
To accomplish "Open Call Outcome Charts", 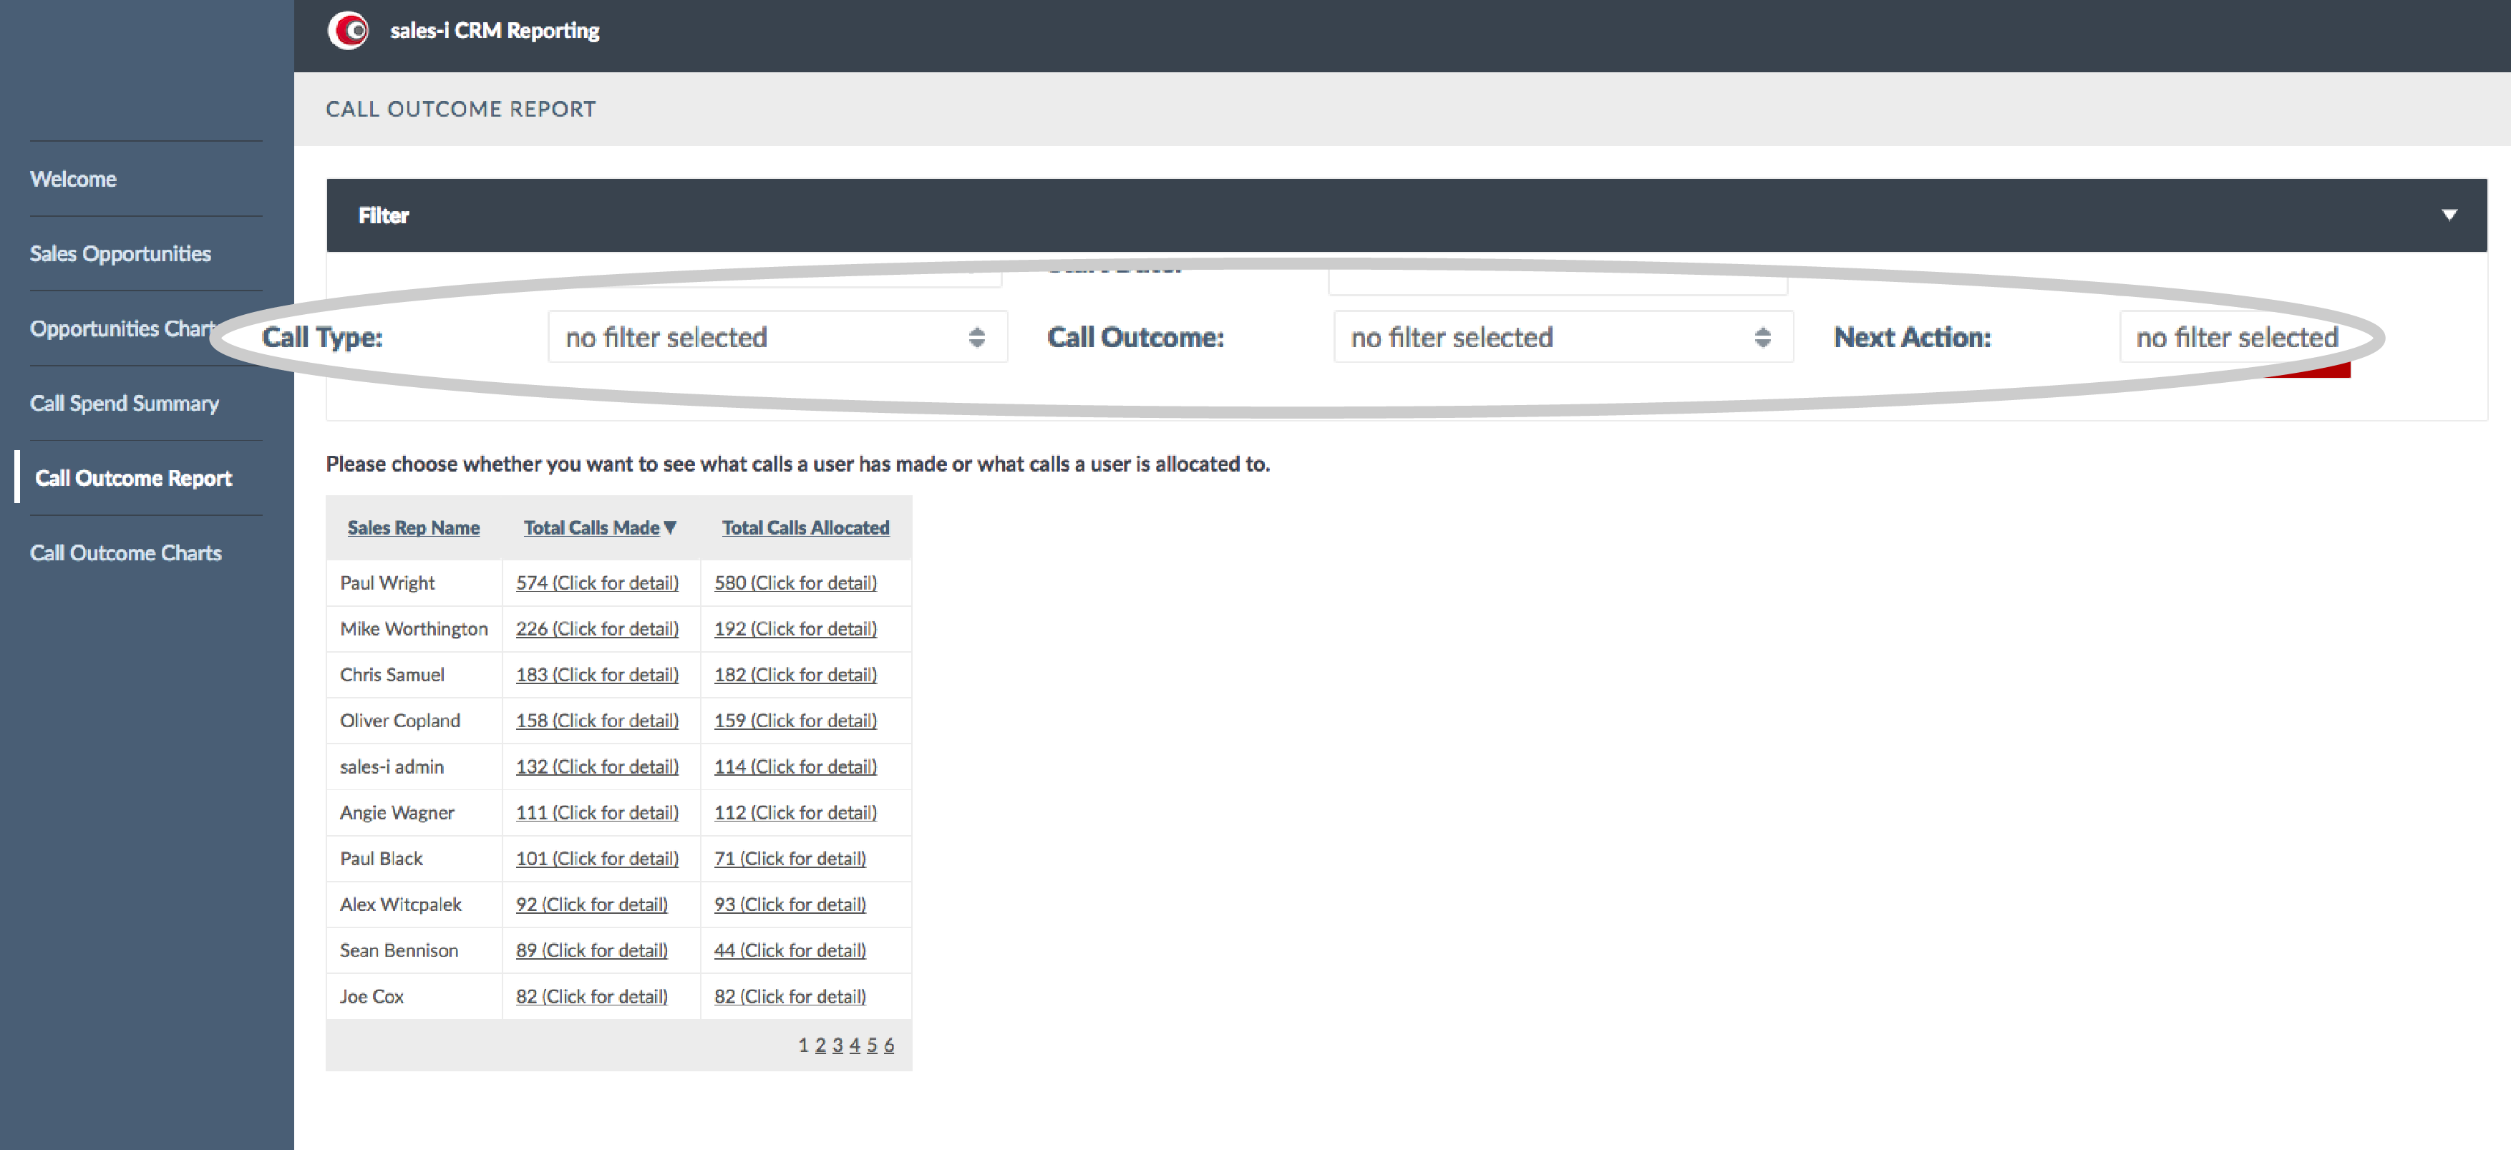I will 126,552.
